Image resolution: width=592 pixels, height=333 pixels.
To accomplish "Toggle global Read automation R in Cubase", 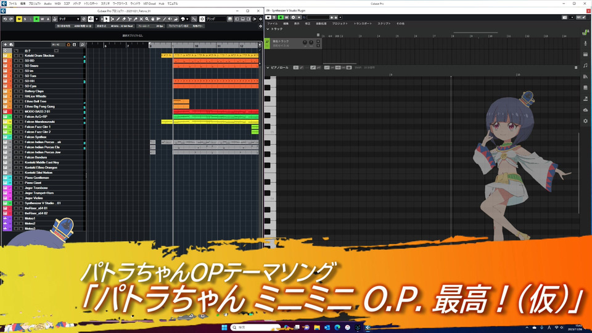I will [36, 19].
